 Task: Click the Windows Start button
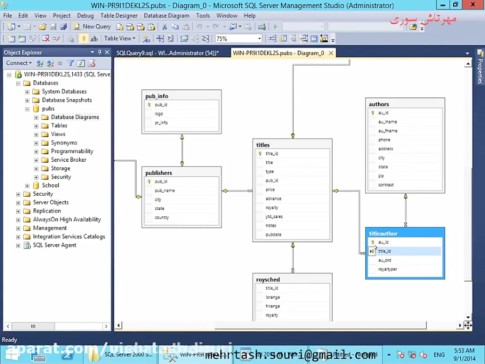pos(12,355)
